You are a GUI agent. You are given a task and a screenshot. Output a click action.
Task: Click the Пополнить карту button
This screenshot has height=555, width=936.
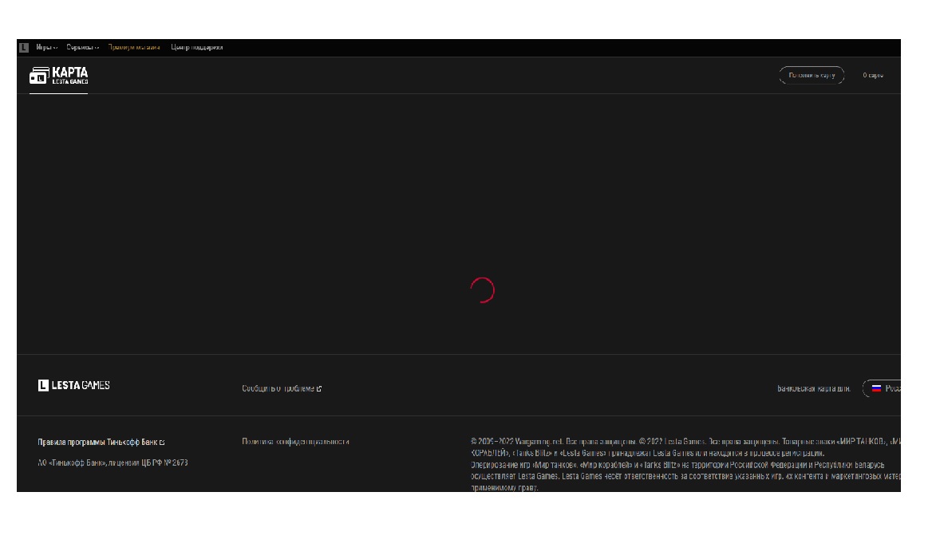click(812, 75)
